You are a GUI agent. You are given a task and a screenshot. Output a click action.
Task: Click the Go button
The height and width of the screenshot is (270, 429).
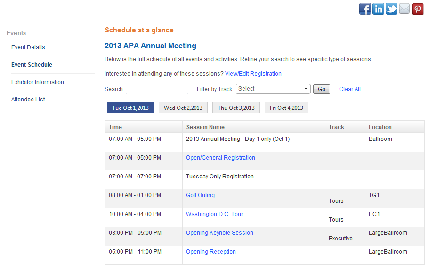pos(322,89)
